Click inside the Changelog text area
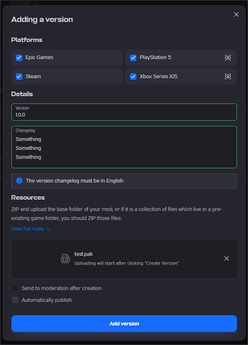248x345 pixels. pyautogui.click(x=124, y=147)
